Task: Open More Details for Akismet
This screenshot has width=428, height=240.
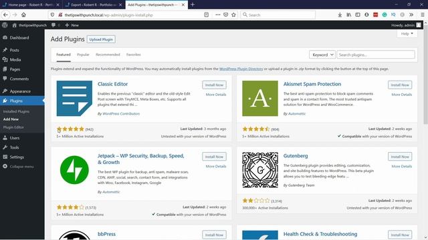Action: coord(401,95)
